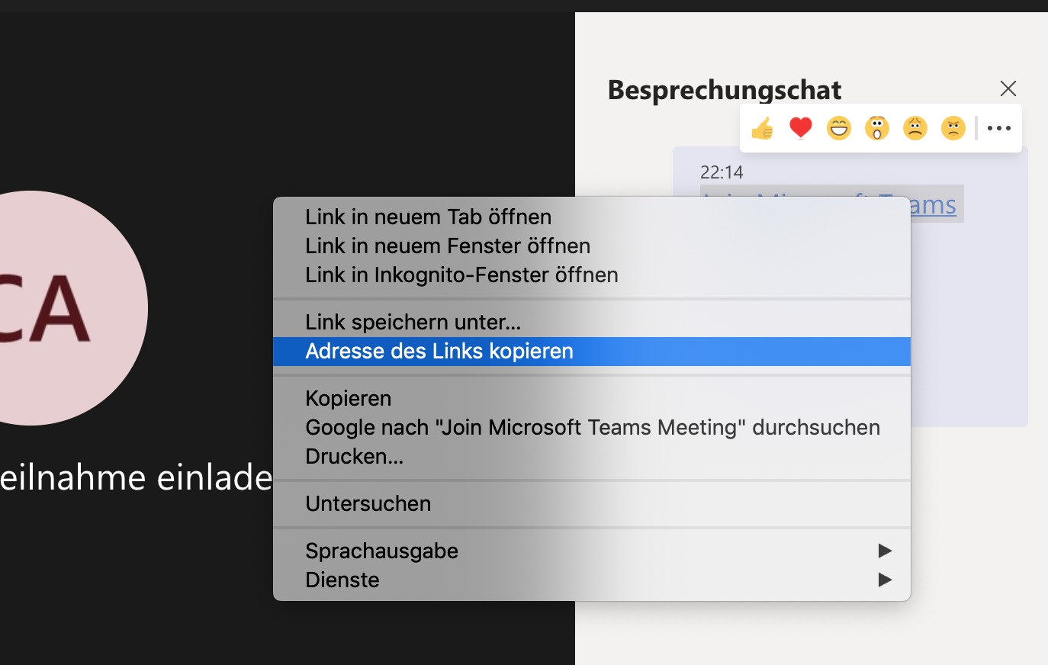Search Google for 'Join Microsoft Teams Meeting'
Viewport: 1048px width, 665px height.
[x=592, y=427]
